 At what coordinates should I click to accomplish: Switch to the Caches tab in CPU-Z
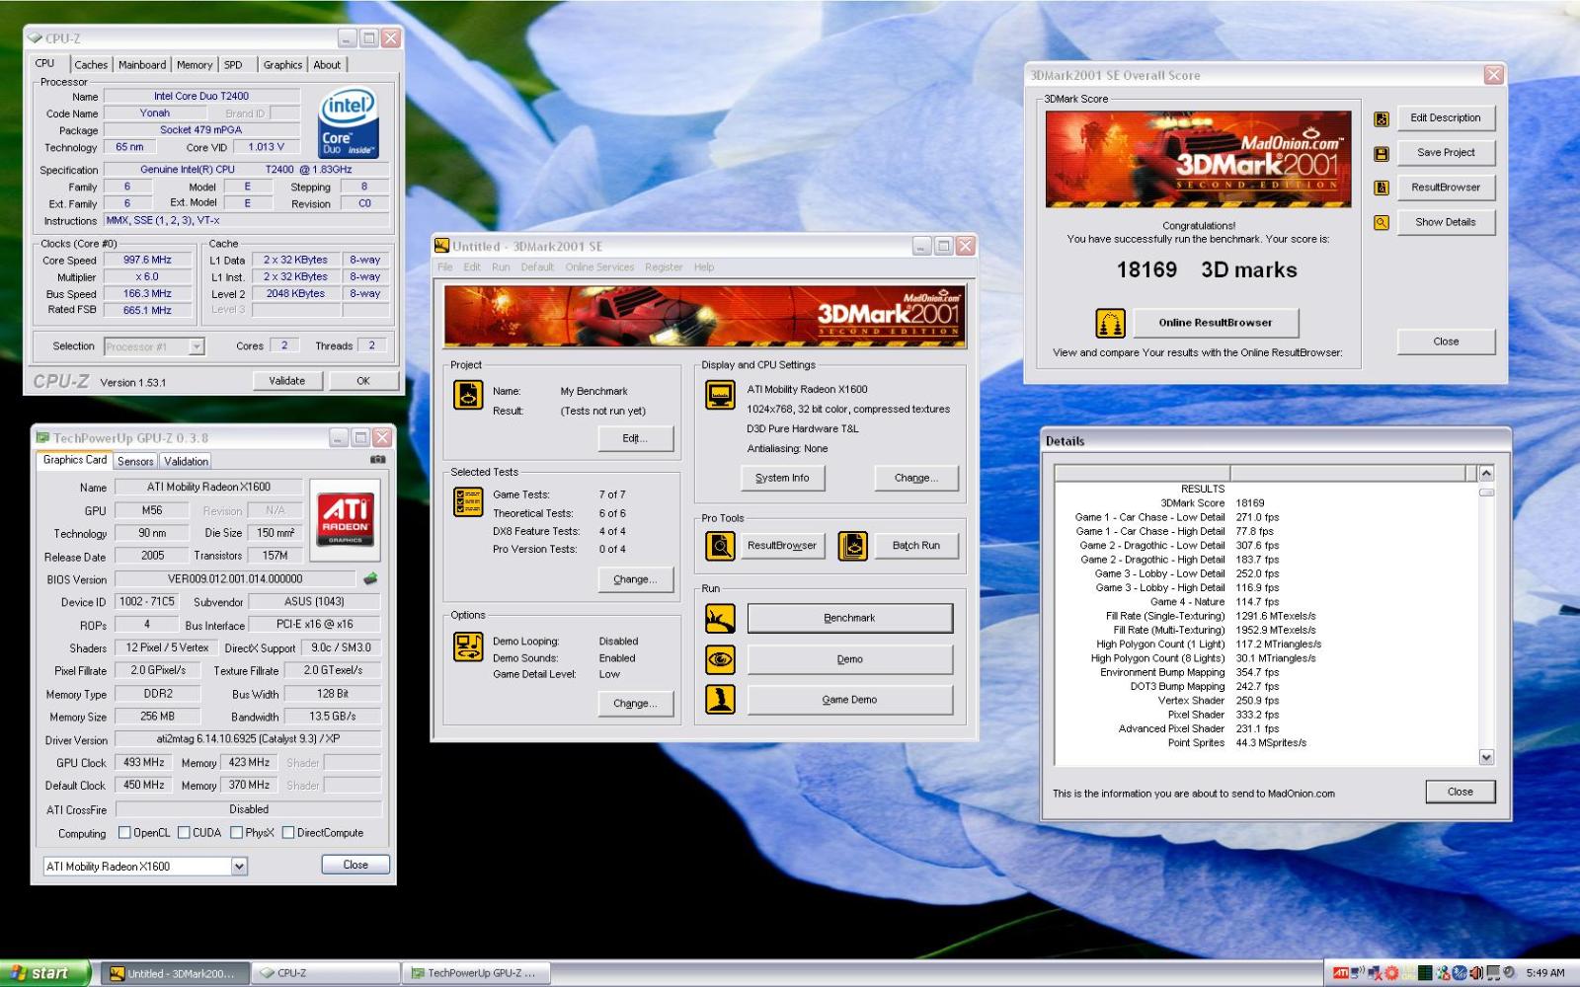coord(91,65)
